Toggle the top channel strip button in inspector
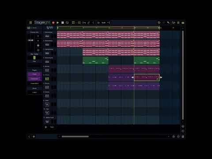This screenshot has width=212, height=159. click(38, 36)
